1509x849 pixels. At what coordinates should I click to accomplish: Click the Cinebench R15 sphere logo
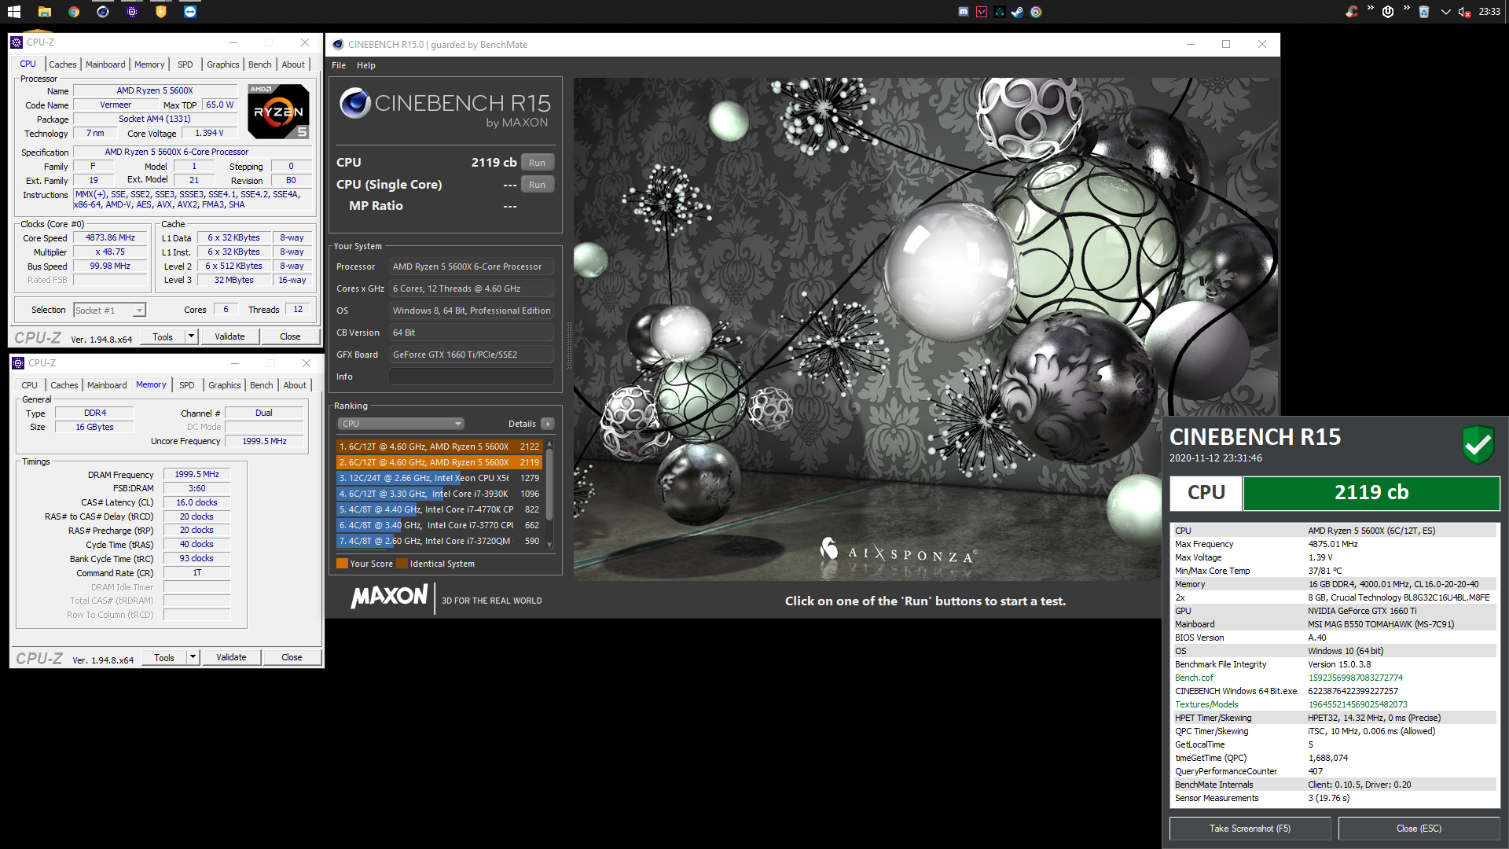pyautogui.click(x=355, y=103)
